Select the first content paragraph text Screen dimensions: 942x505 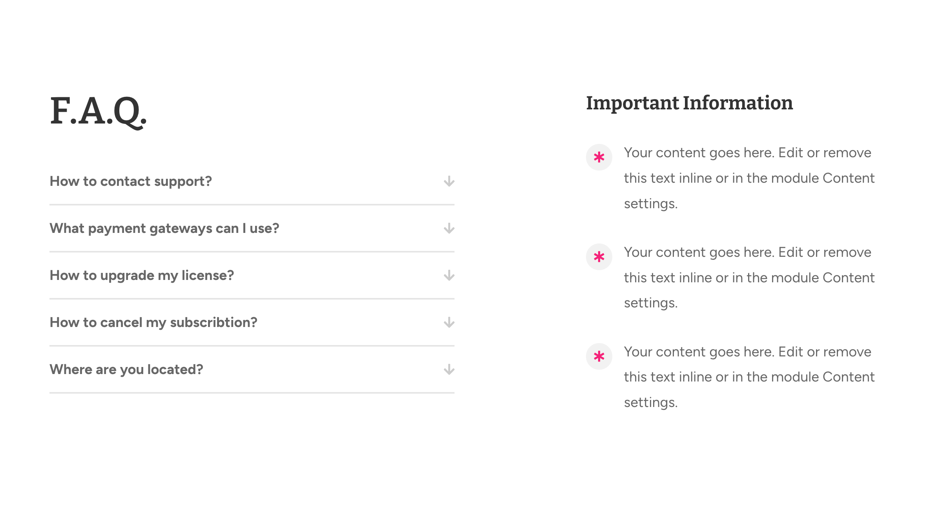(x=749, y=178)
